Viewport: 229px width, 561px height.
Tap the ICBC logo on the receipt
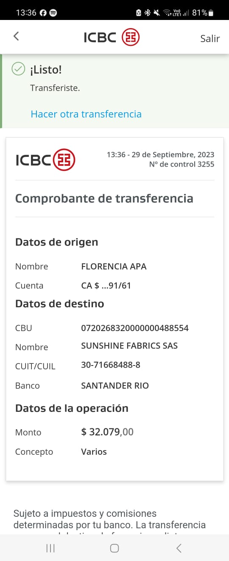click(x=45, y=160)
